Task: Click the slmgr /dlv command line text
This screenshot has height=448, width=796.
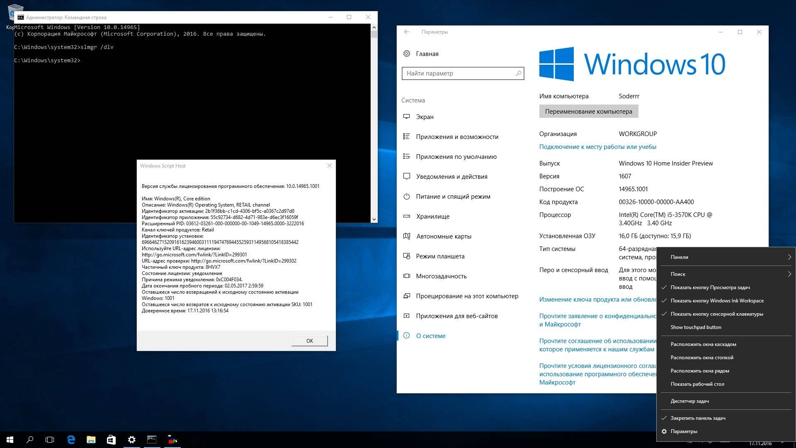Action: 97,47
